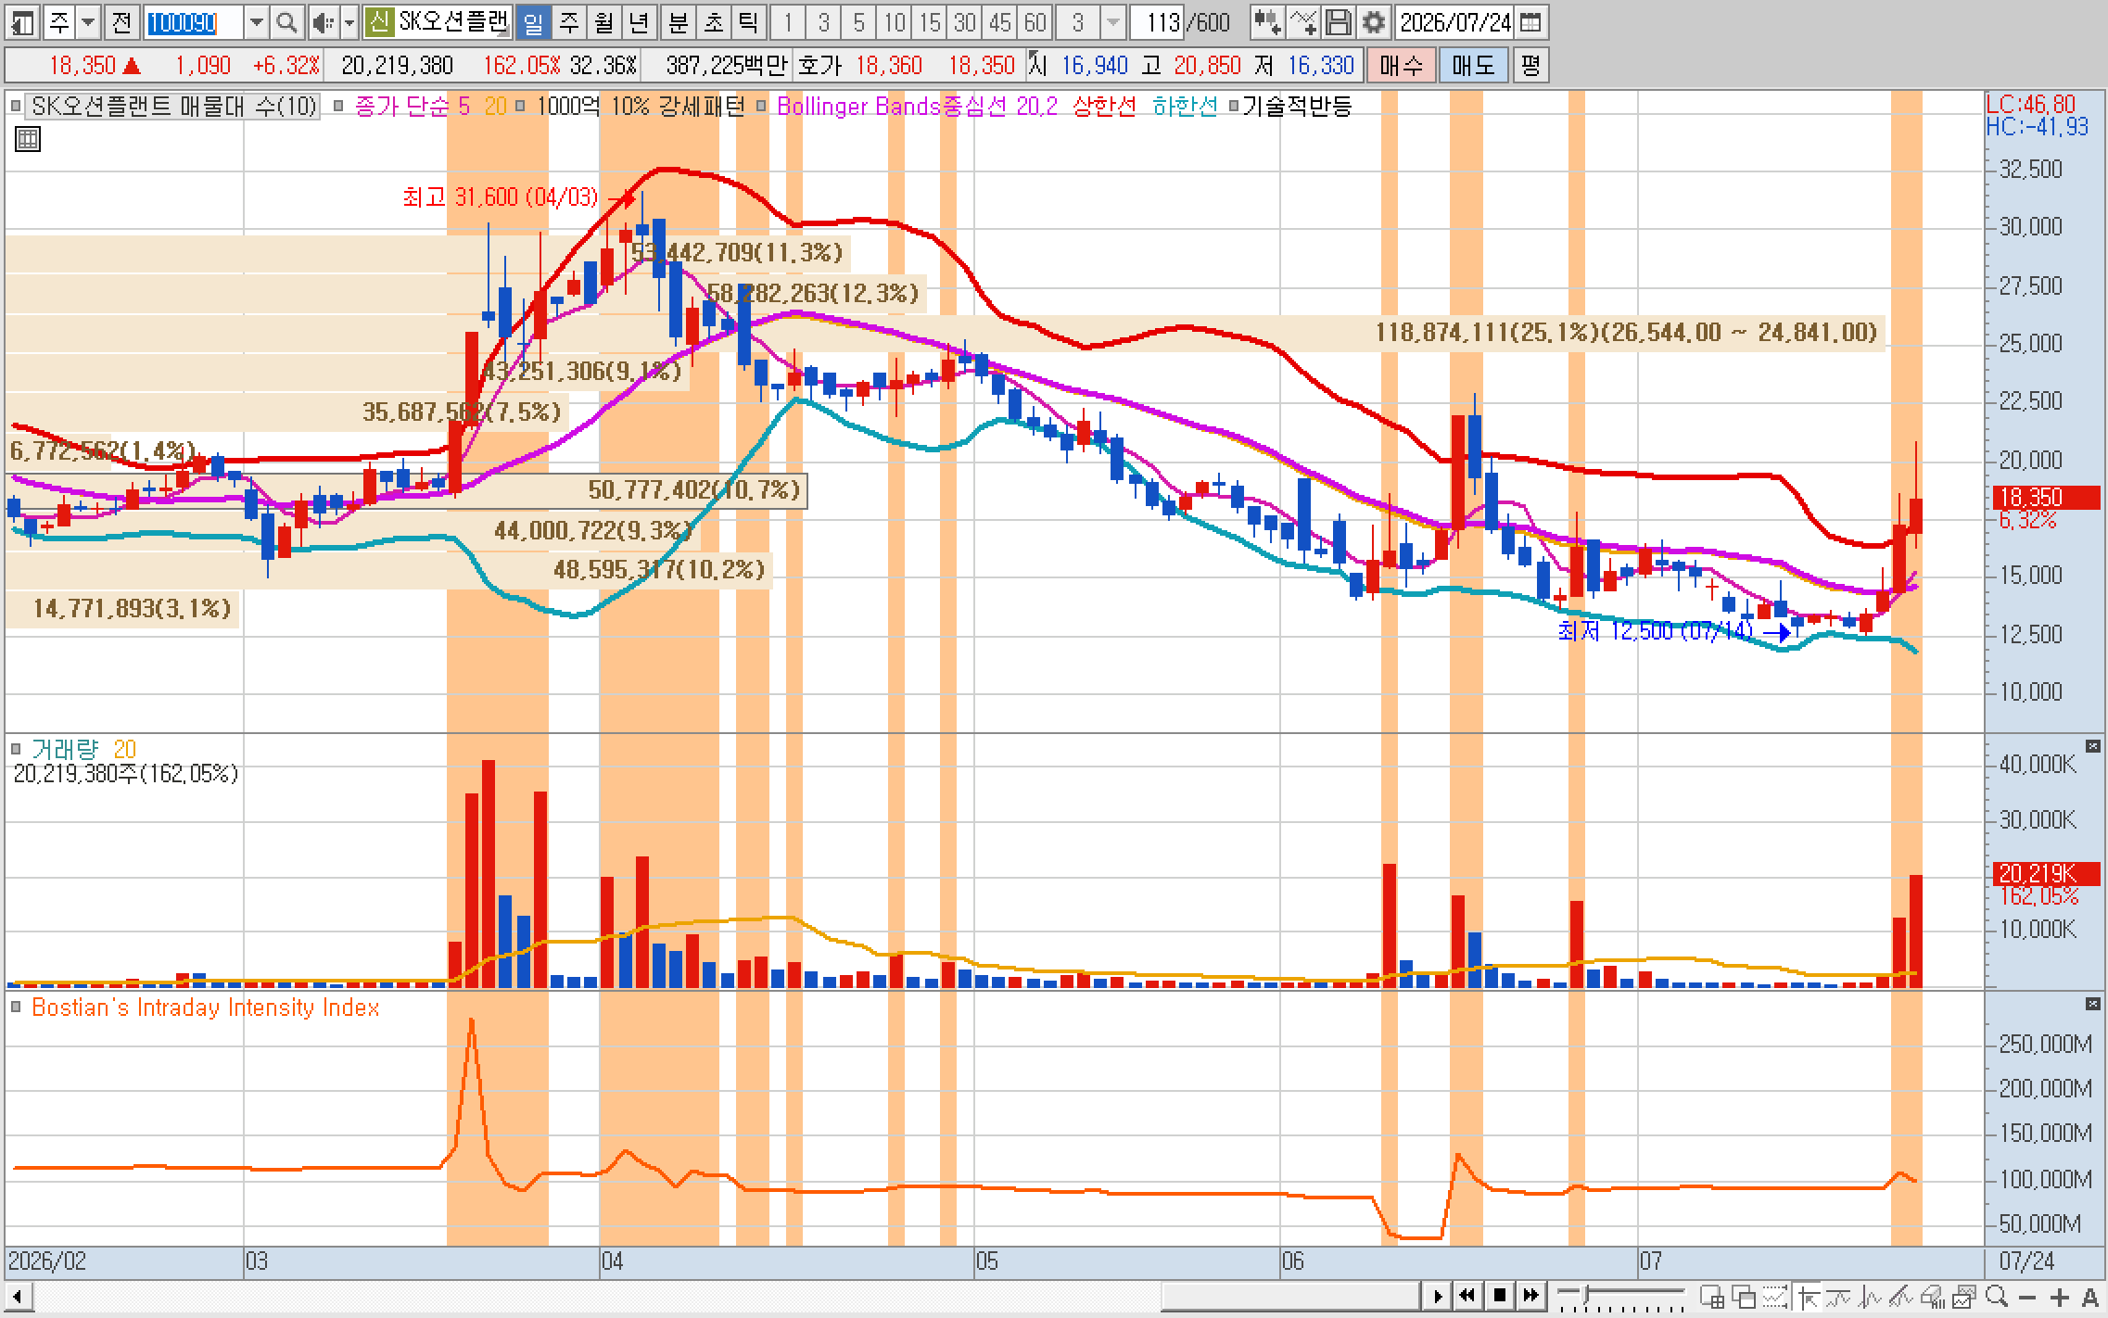Image resolution: width=2108 pixels, height=1318 pixels.
Task: Click the dotted-frame chart range icon
Action: tap(1775, 1296)
